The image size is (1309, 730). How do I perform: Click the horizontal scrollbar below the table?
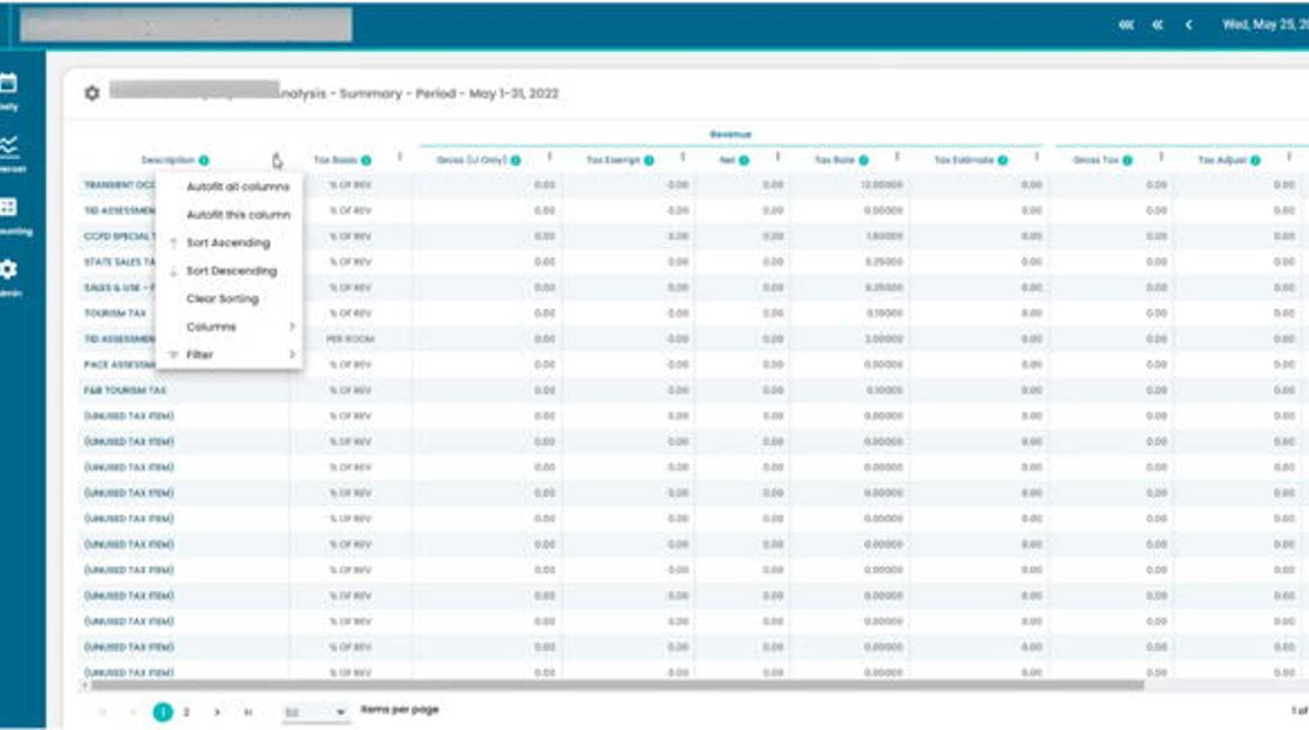(618, 685)
